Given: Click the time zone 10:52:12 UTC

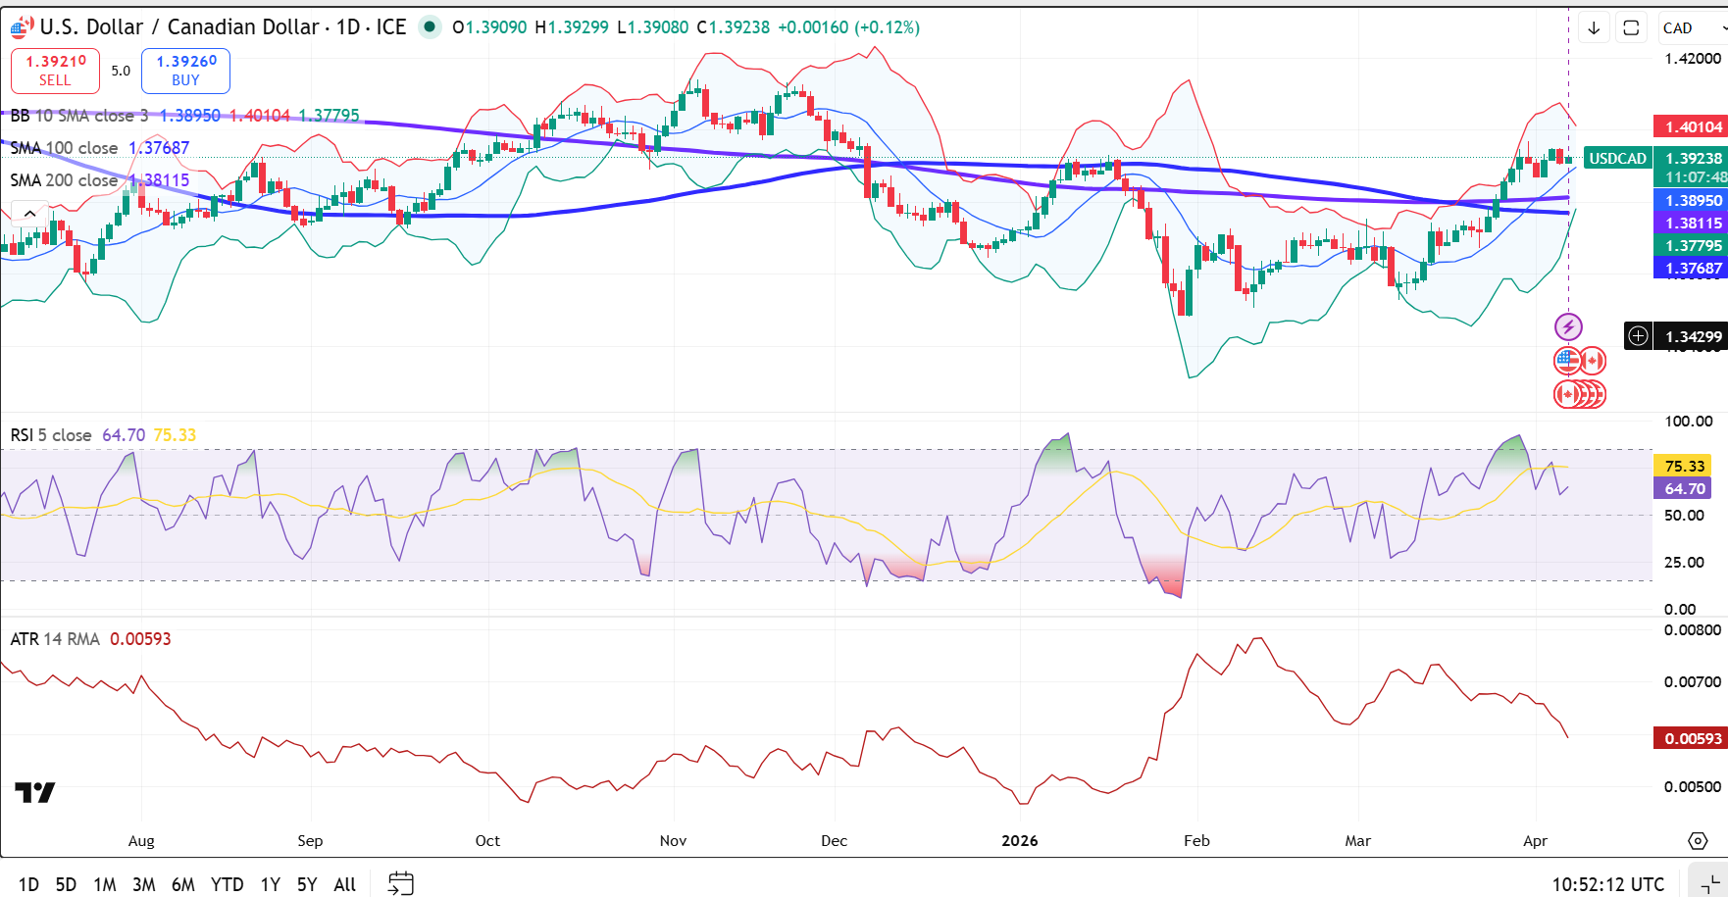Looking at the screenshot, I should (1607, 884).
